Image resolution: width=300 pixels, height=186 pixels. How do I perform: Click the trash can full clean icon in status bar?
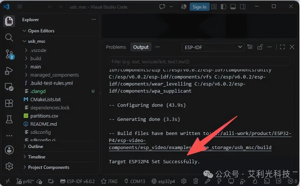click(x=195, y=181)
